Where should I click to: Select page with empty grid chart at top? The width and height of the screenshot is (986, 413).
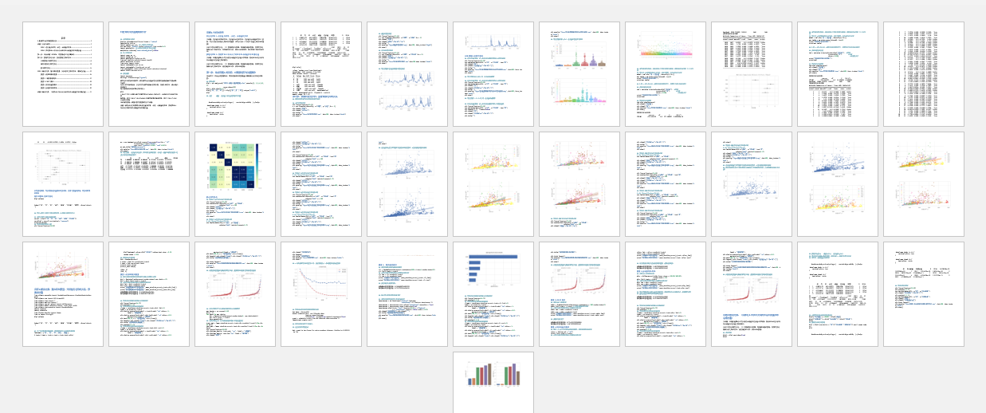pos(62,184)
